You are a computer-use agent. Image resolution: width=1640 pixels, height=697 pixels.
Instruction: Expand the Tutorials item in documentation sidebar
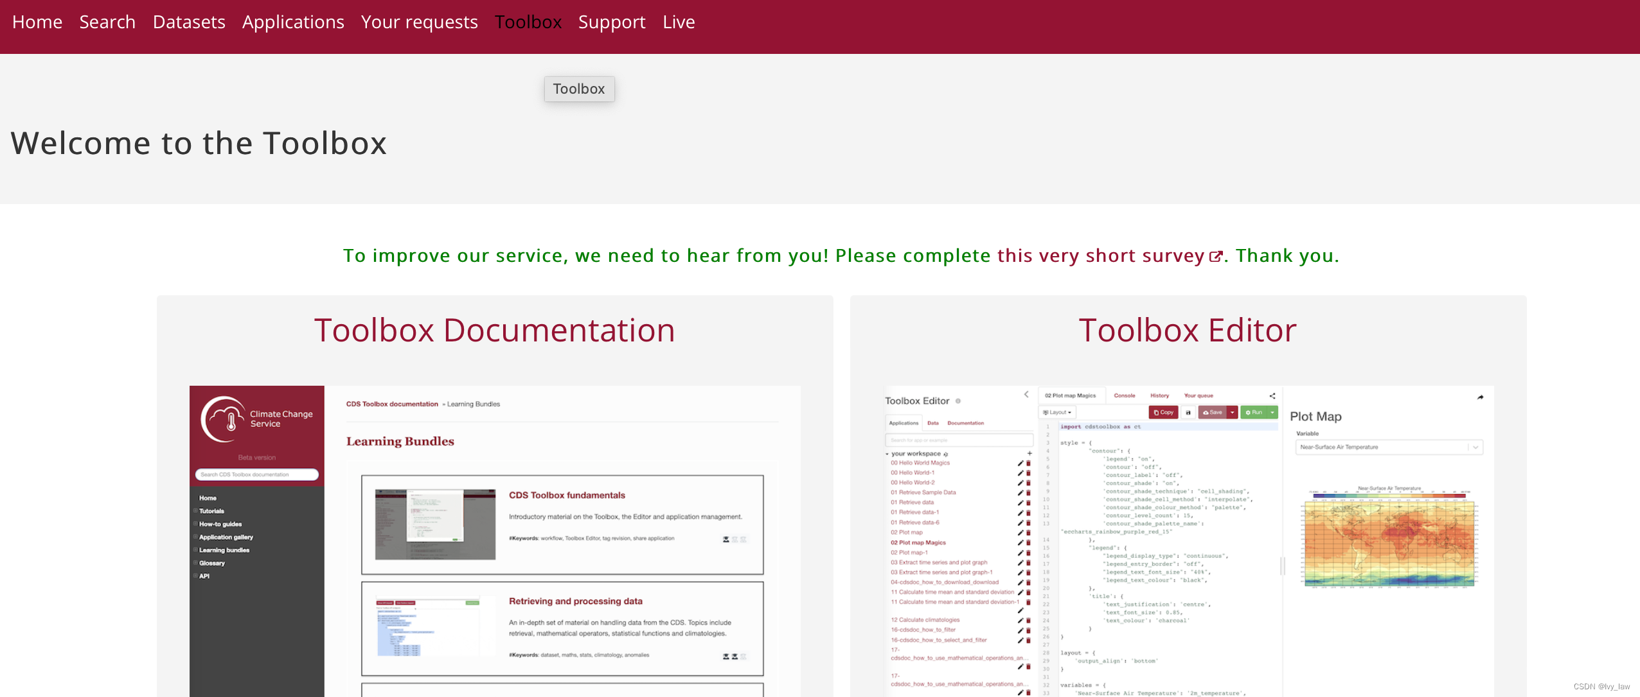tap(195, 511)
